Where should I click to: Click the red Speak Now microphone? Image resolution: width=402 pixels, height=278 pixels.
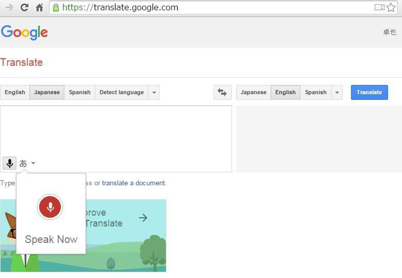(x=50, y=207)
